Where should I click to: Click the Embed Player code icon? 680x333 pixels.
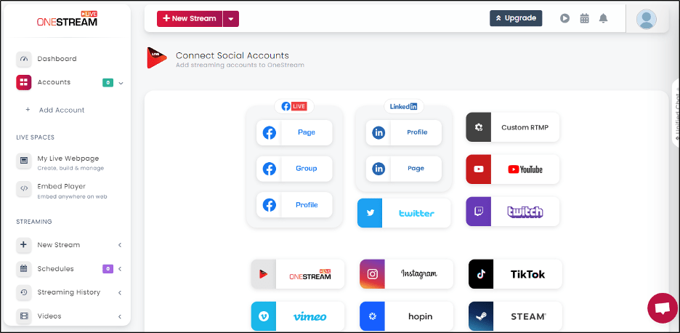[24, 188]
